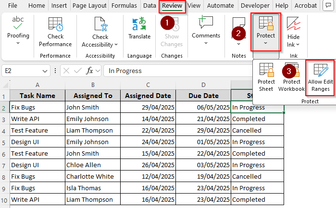336x208 pixels.
Task: Expand the Hide Ink dropdown arrow
Action: point(298,45)
